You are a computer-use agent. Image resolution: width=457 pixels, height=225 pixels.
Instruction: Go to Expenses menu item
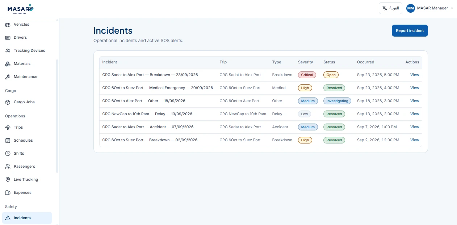coord(27,193)
